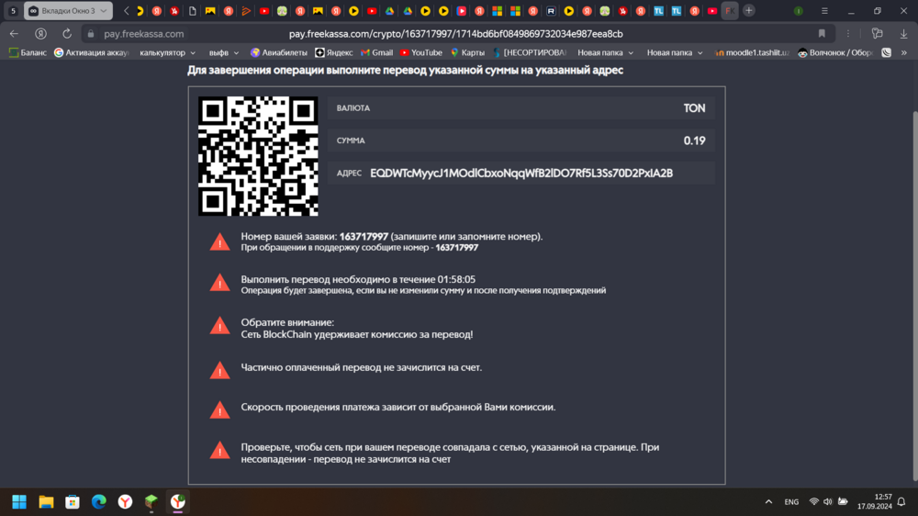
Task: Bookmark this page with the bookmark icon
Action: (822, 34)
